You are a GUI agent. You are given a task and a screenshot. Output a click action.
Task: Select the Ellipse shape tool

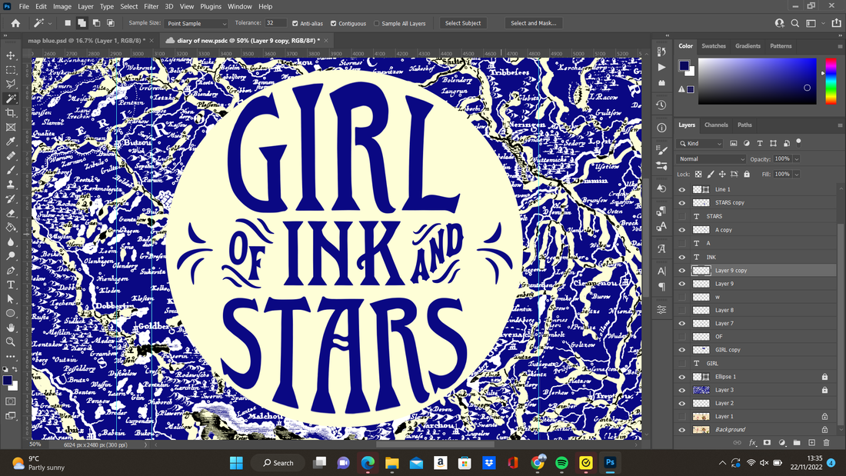coord(11,314)
